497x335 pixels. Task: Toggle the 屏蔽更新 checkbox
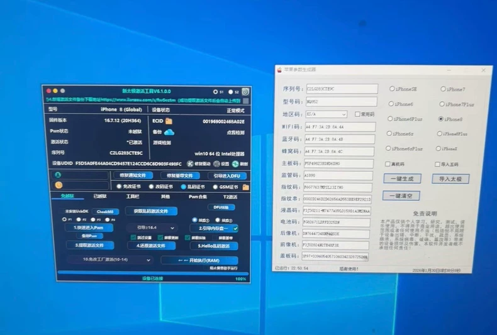coord(160,238)
